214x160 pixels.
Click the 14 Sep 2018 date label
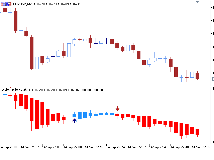8,147
